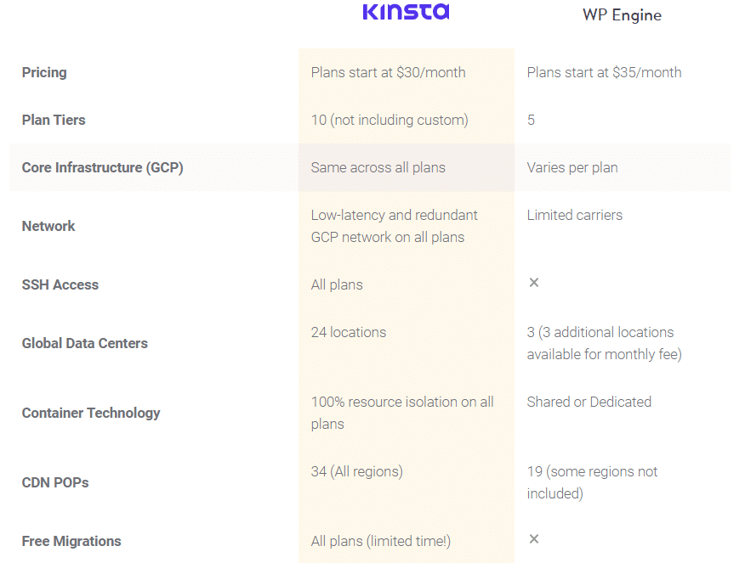Click the "Shared or Dedicated" cell
This screenshot has height=563, width=745.
pyautogui.click(x=589, y=402)
